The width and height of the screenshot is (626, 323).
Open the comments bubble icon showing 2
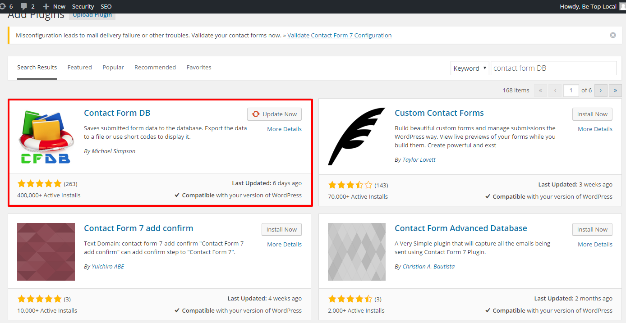[x=28, y=6]
